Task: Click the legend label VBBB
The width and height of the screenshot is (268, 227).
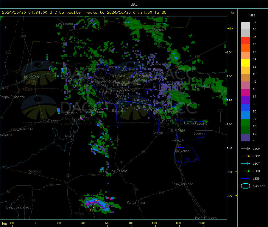Action: (x=256, y=179)
